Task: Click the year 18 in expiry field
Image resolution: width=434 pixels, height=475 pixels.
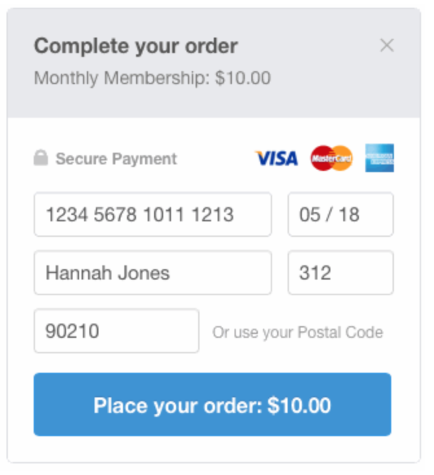Action: click(x=348, y=215)
